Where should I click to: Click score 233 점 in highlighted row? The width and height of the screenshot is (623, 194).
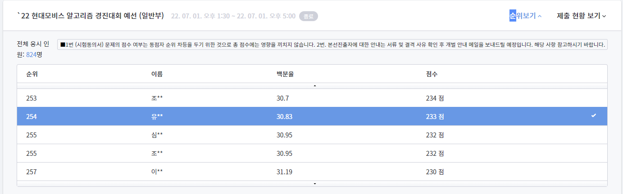tap(435, 116)
